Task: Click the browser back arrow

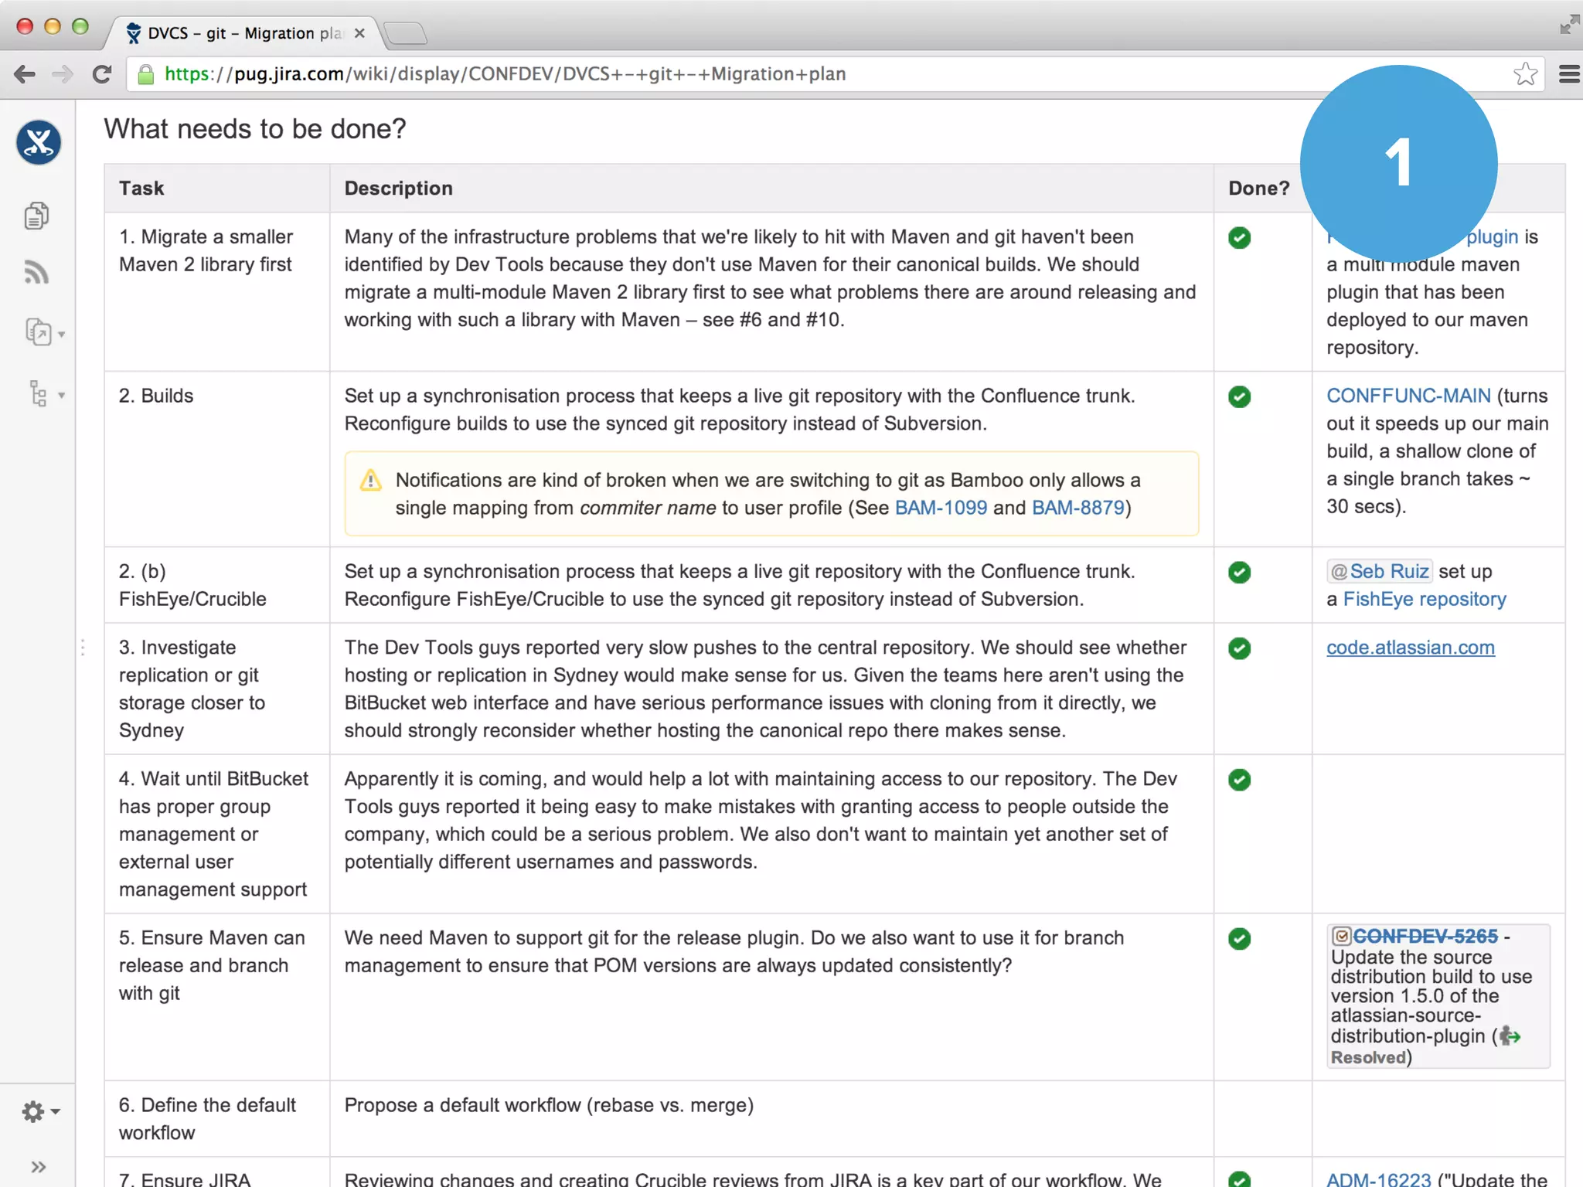Action: (25, 74)
